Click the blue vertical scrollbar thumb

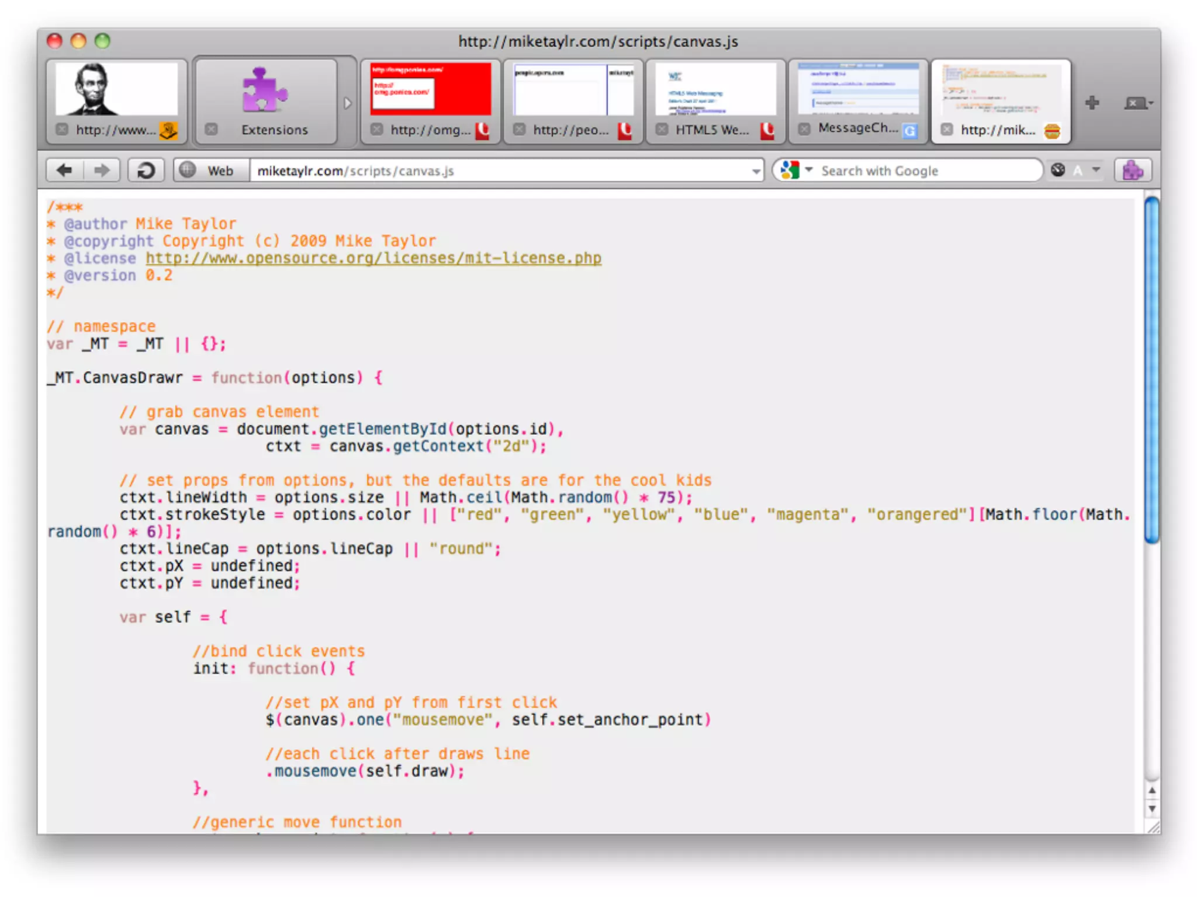point(1151,370)
